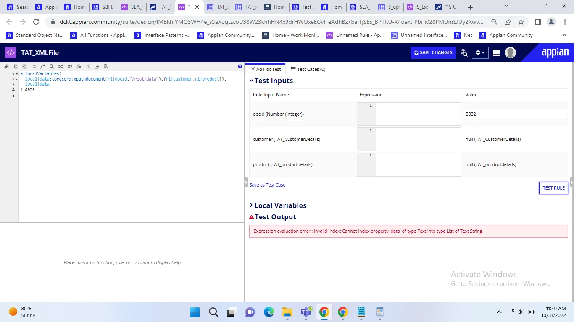Click the indent code icon
Screen dimensions: 574x322
pos(24,66)
